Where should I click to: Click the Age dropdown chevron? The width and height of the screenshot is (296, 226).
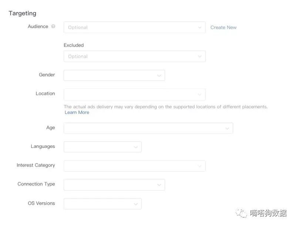(x=227, y=129)
